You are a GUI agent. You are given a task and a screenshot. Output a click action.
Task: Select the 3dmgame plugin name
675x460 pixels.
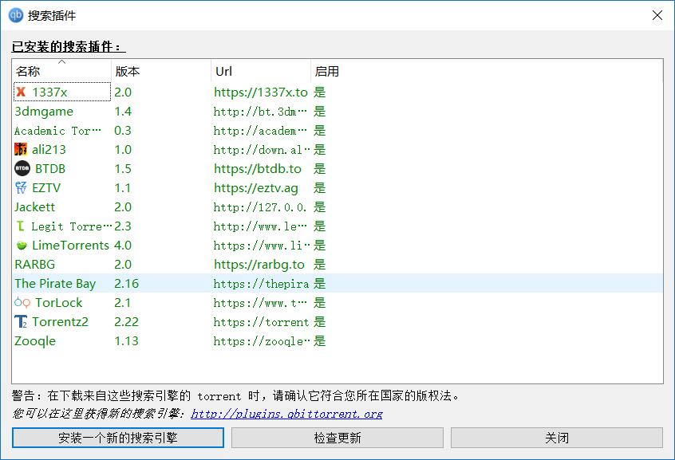(x=44, y=111)
